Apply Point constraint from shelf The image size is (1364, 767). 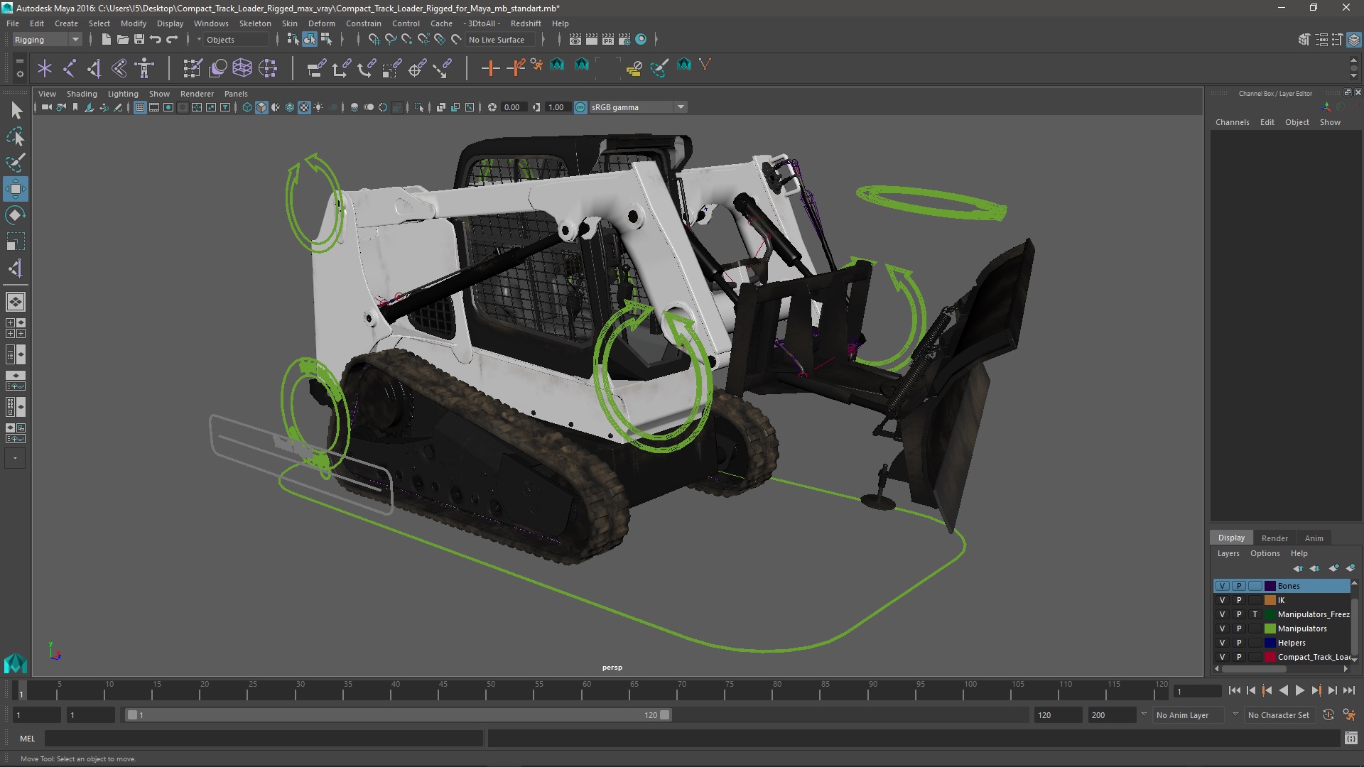(341, 68)
